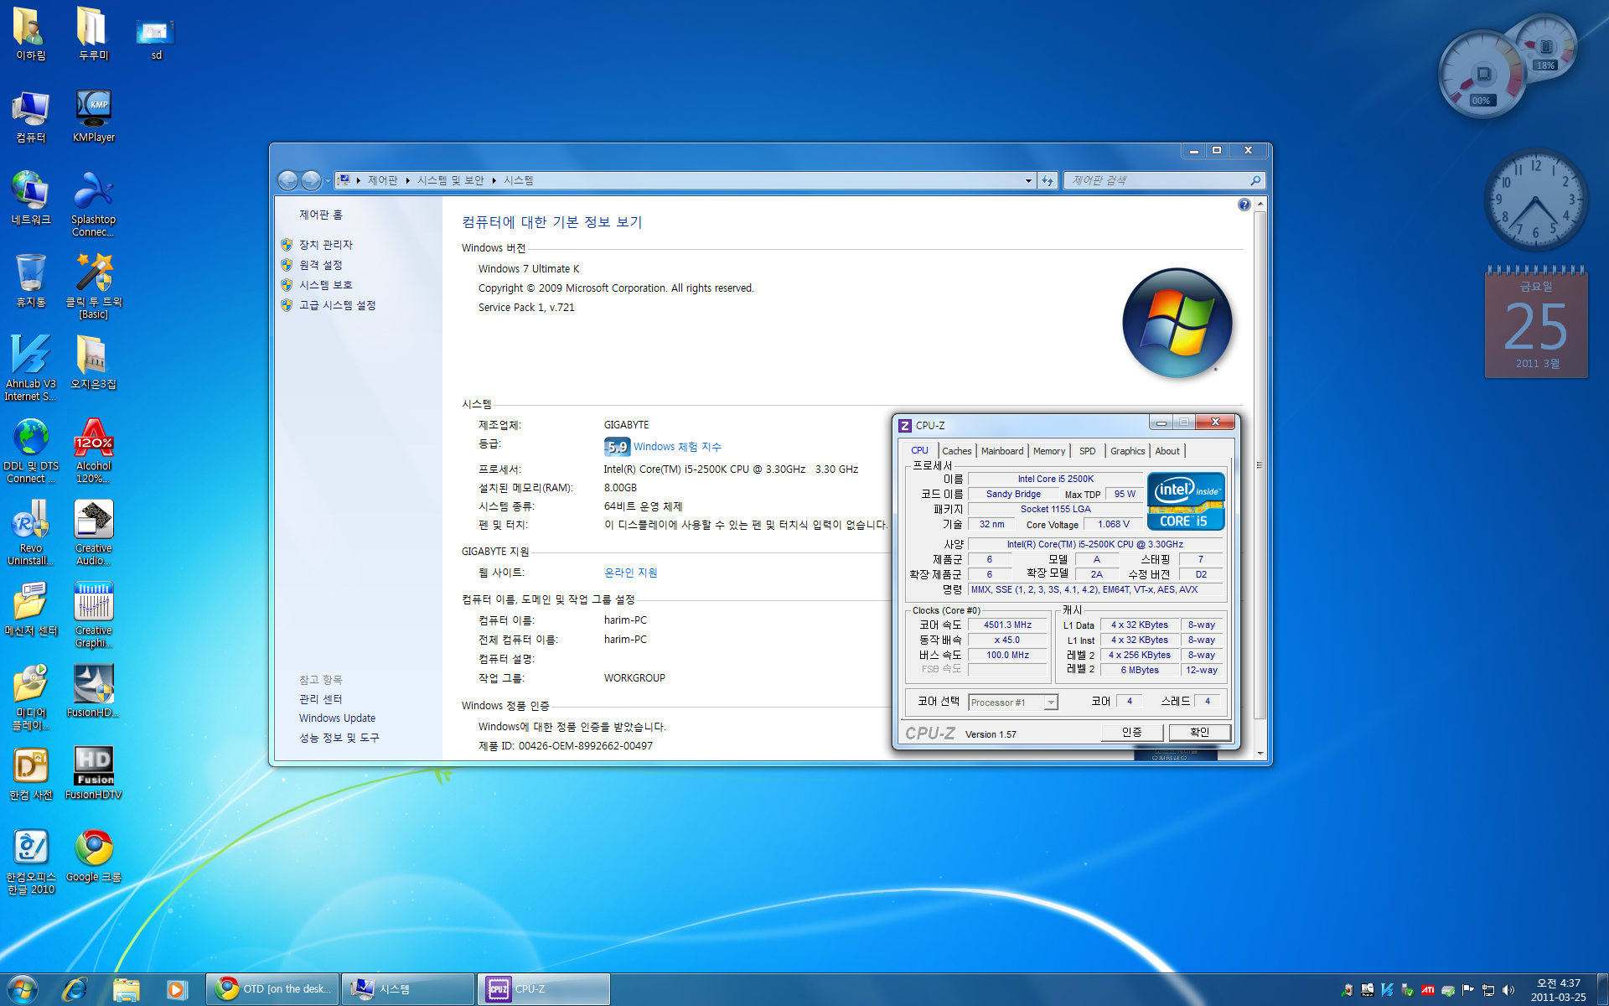
Task: Open AhnLab V3 Internet Security icon
Action: pyautogui.click(x=30, y=367)
